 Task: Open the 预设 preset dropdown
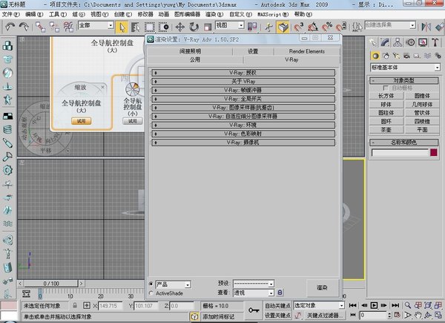point(254,284)
